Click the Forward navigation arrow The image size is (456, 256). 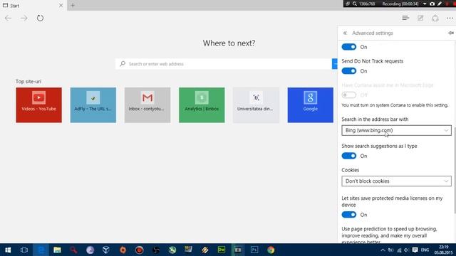click(x=24, y=18)
